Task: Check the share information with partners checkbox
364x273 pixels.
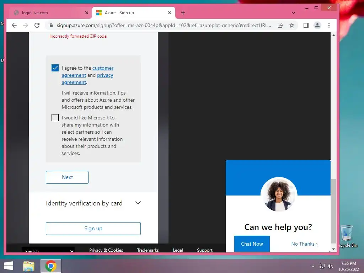Action: coord(55,118)
